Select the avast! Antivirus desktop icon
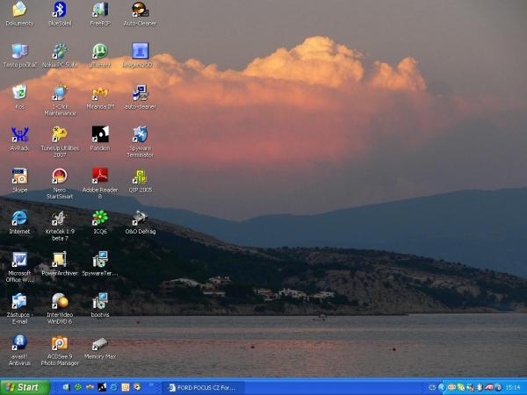 19,342
